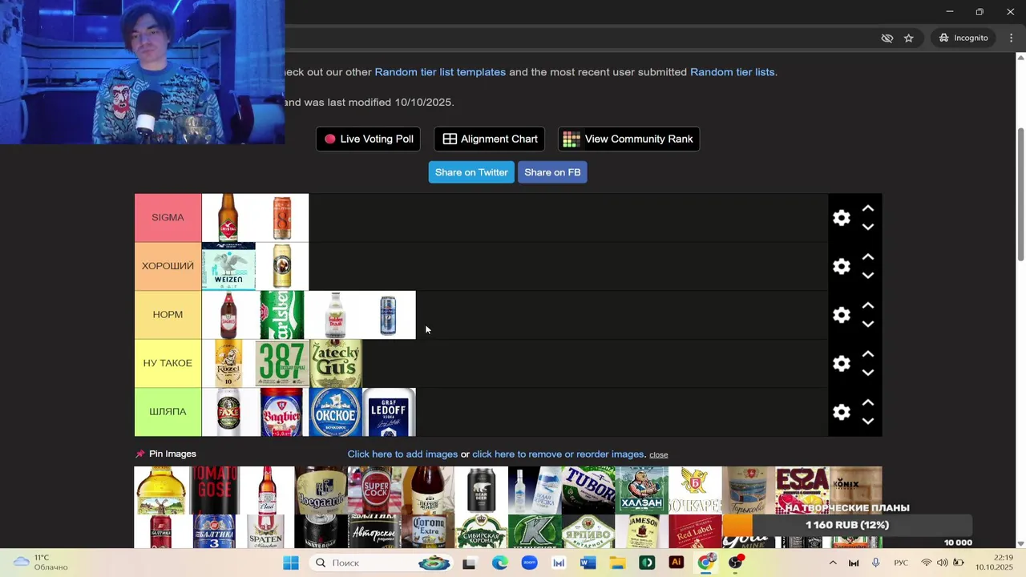Pick the Халзан beer image
1026x577 pixels.
click(x=641, y=490)
